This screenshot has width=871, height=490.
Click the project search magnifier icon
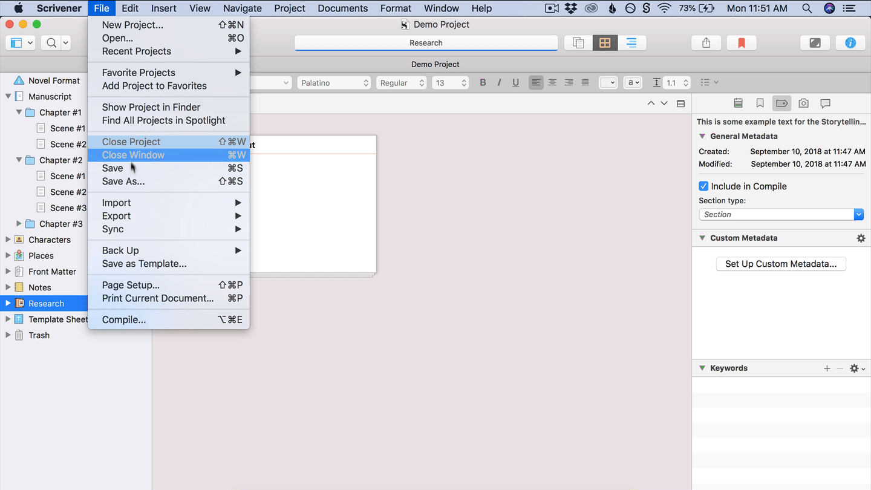click(52, 43)
